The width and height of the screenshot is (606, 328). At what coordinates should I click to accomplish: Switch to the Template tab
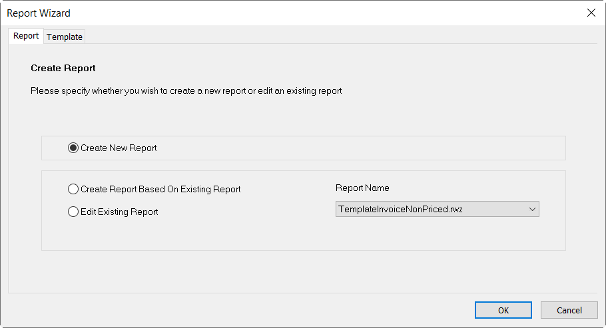pyautogui.click(x=65, y=37)
